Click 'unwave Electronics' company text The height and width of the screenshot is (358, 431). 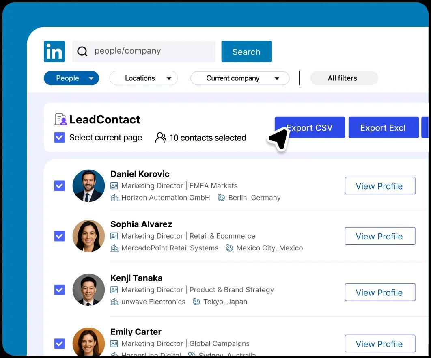click(x=153, y=302)
